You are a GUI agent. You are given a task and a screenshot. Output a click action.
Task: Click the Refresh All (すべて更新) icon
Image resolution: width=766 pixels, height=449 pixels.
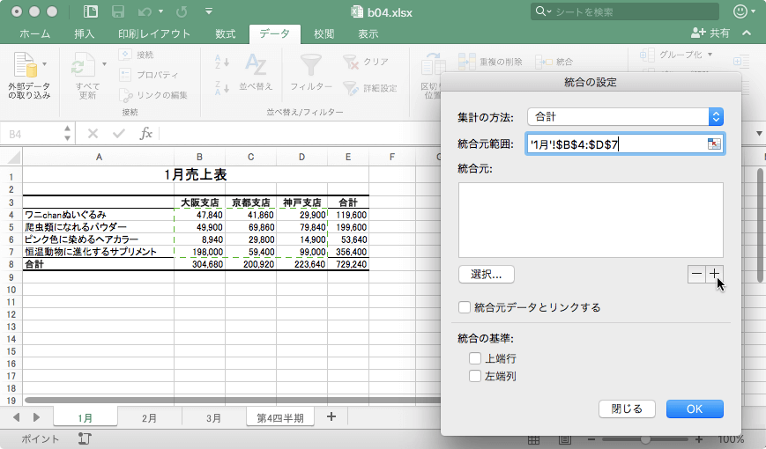click(x=84, y=65)
